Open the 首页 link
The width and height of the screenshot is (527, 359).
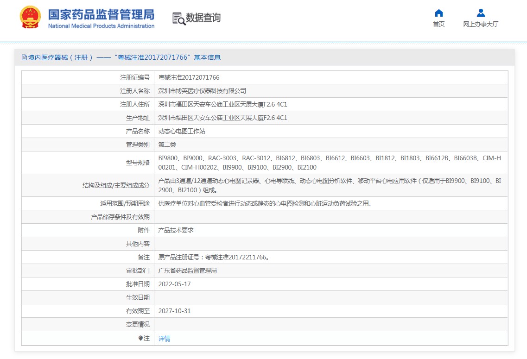pos(438,24)
